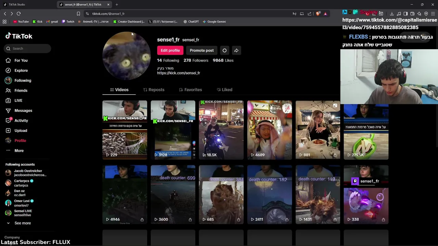Screen dimensions: 438x246
Task: Open the video with 229 views
Action: point(125,130)
